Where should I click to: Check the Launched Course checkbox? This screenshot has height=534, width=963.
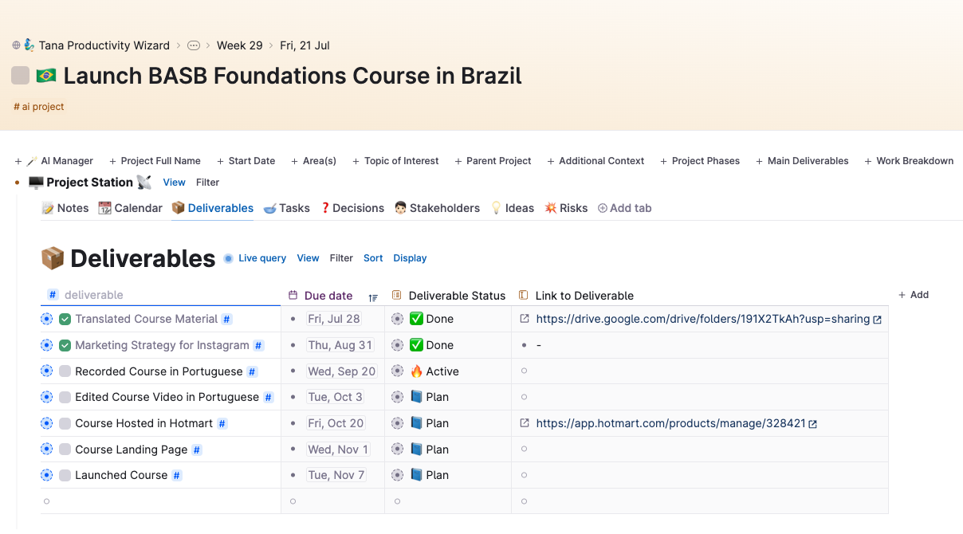[65, 475]
